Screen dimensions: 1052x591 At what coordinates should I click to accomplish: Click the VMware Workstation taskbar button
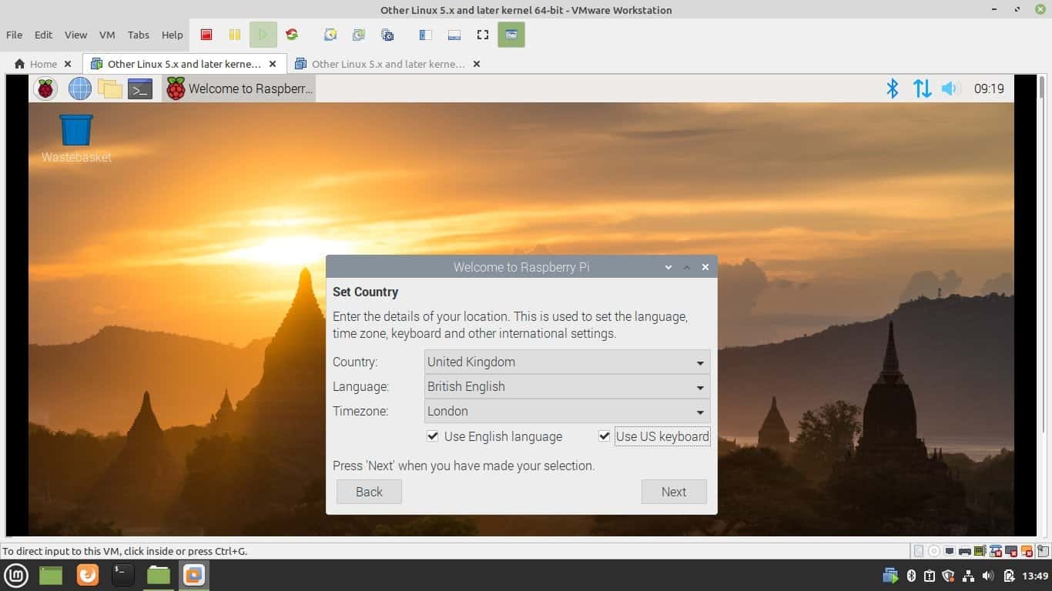tap(194, 575)
